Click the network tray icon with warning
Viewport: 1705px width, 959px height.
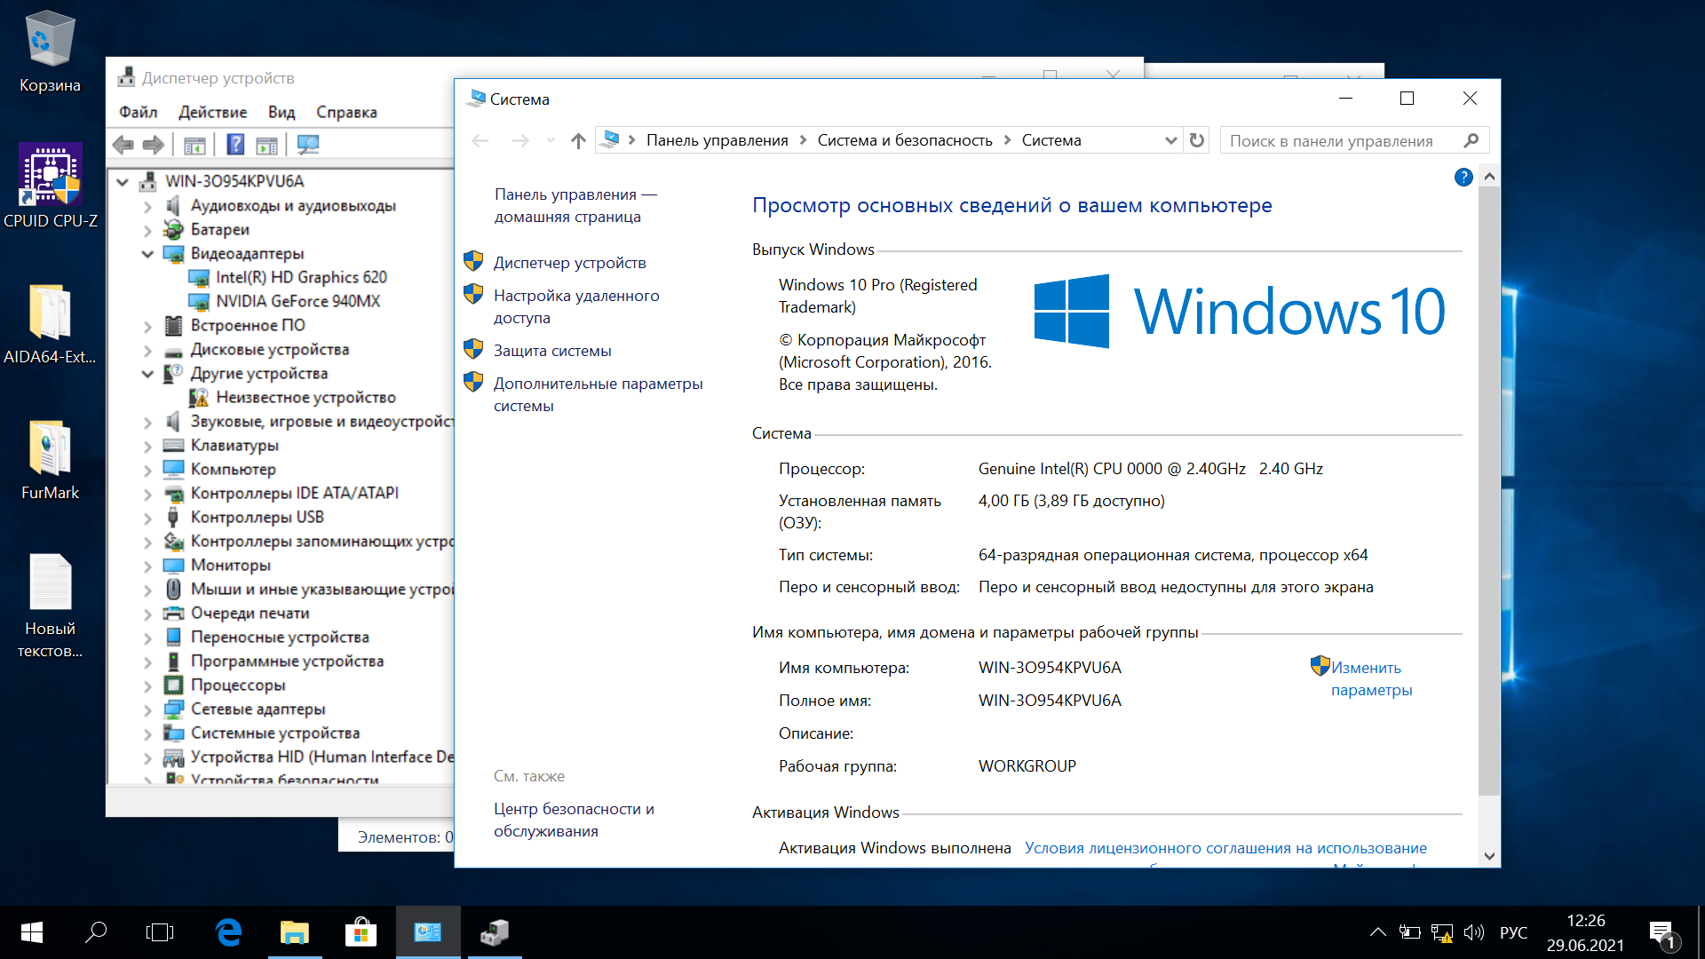click(1442, 932)
